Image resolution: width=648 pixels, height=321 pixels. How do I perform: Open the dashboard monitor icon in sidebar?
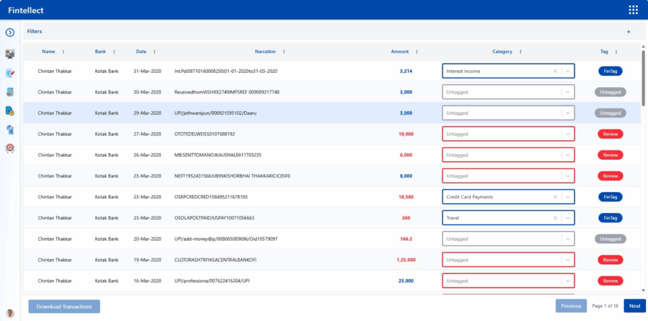point(10,54)
